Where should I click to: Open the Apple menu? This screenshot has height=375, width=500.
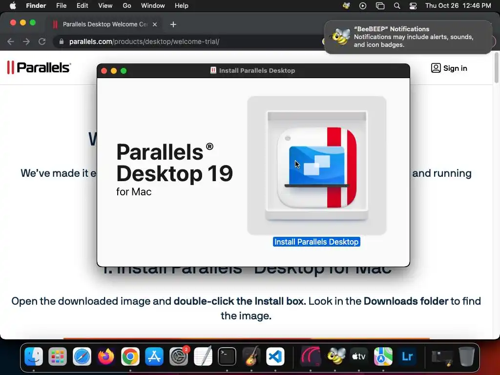[13, 6]
